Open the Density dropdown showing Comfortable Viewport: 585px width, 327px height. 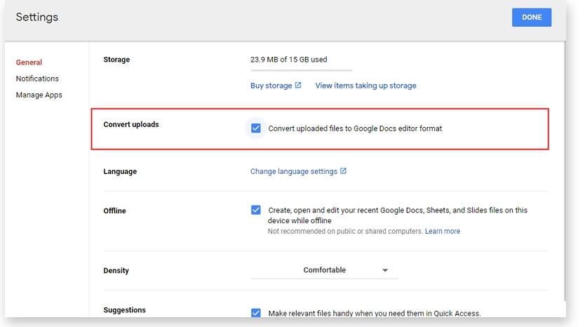click(x=324, y=270)
